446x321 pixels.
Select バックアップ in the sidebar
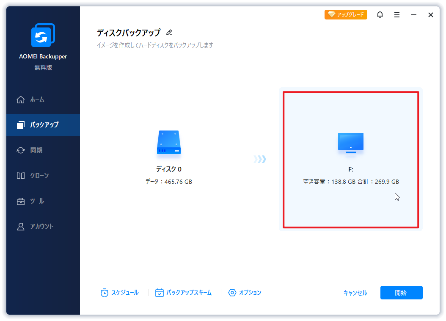click(x=43, y=125)
